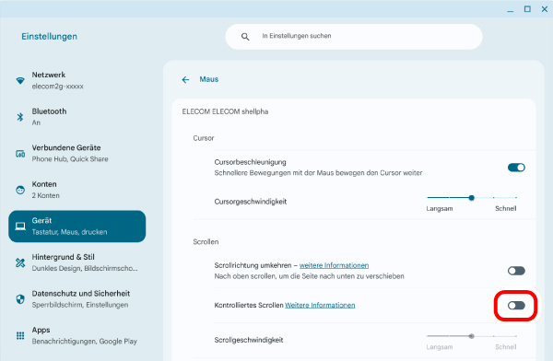The image size is (553, 361).
Task: Open weitere Informationen link for Scrollrichtung
Action: tap(334, 265)
